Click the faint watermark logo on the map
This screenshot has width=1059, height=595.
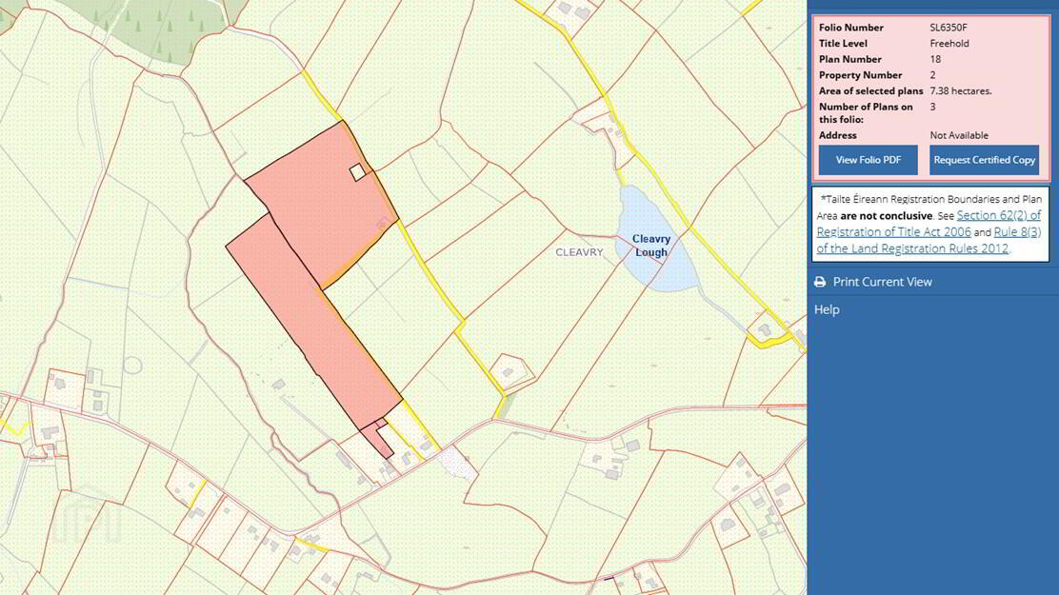(x=88, y=515)
